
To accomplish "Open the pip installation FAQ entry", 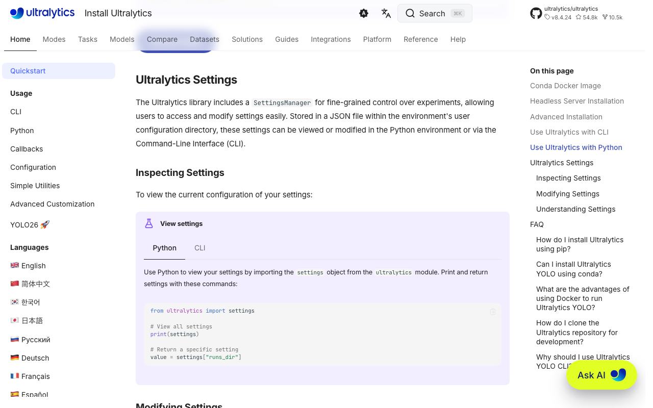I will coord(580,244).
